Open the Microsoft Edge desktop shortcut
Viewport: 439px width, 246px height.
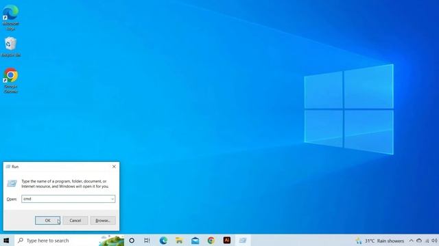[x=11, y=17]
